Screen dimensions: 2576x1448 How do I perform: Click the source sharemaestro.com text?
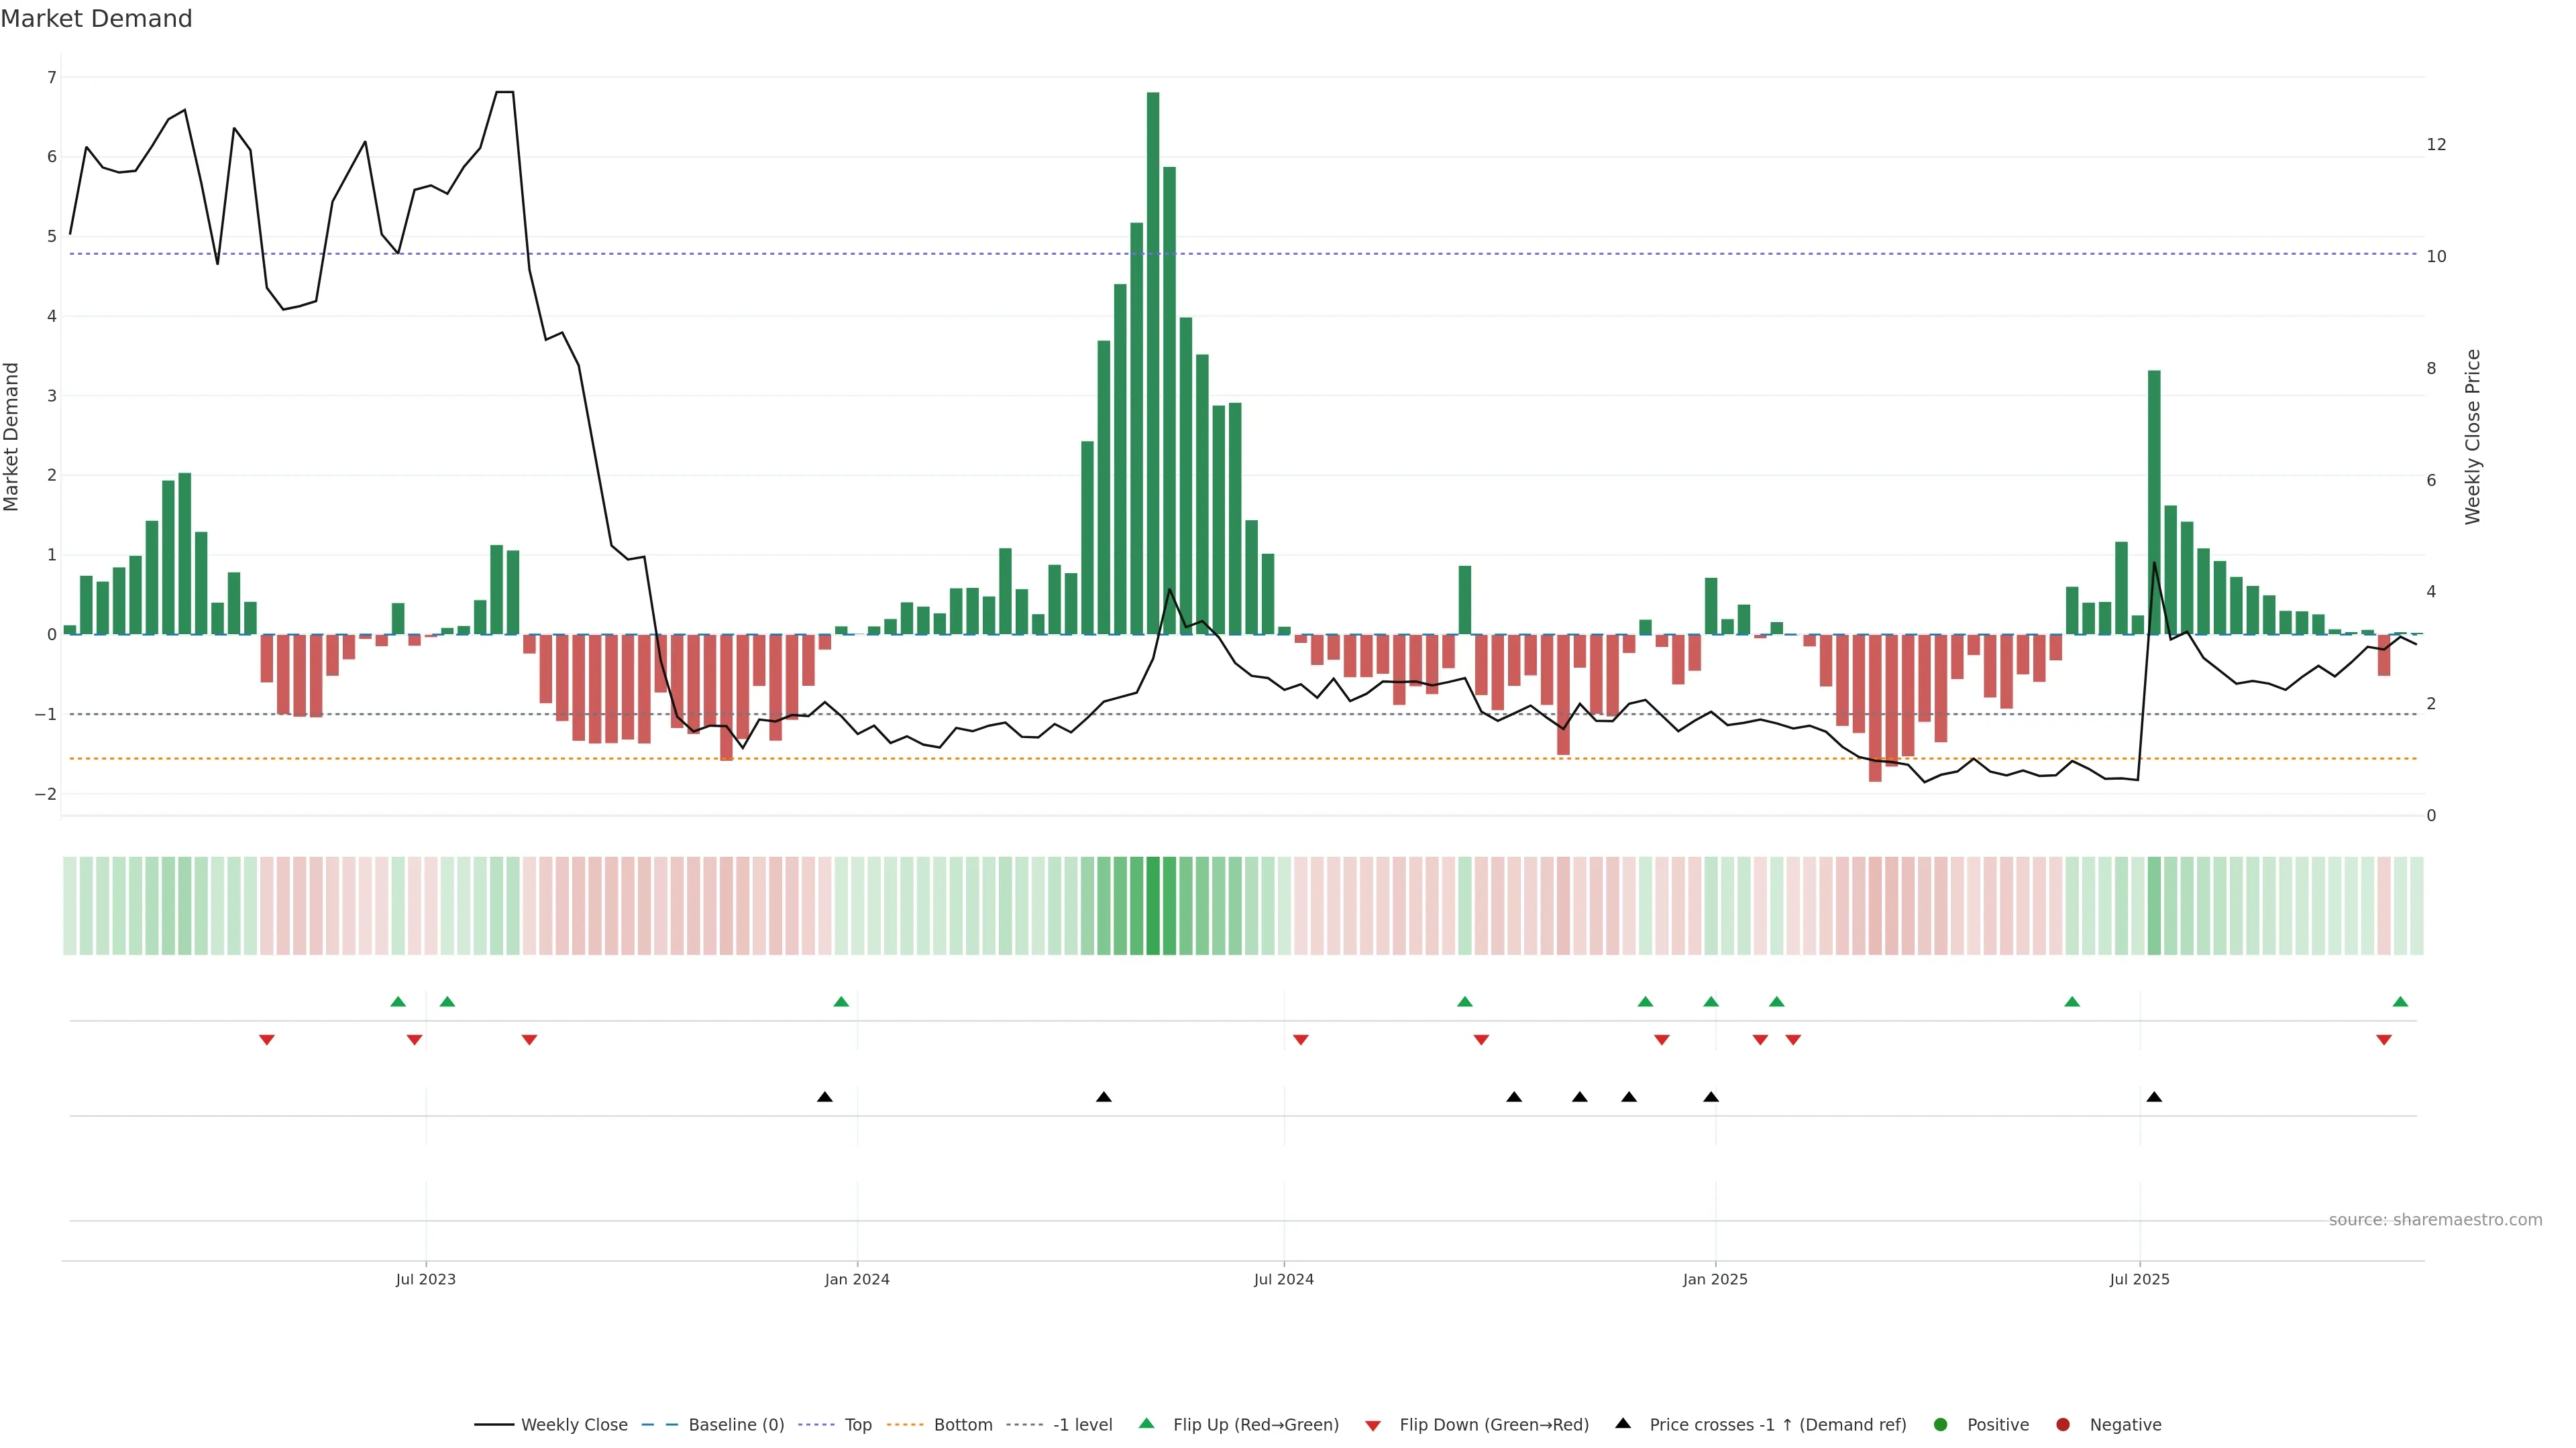(x=2435, y=1220)
